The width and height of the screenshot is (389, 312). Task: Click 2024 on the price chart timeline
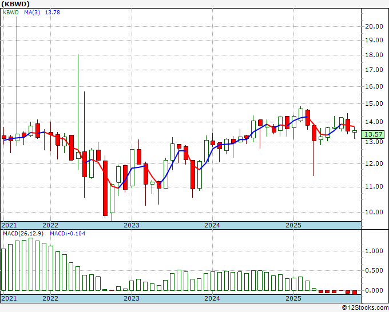212,225
